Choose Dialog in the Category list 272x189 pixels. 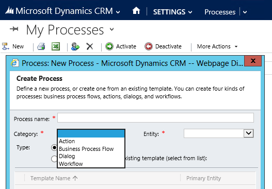click(91, 156)
